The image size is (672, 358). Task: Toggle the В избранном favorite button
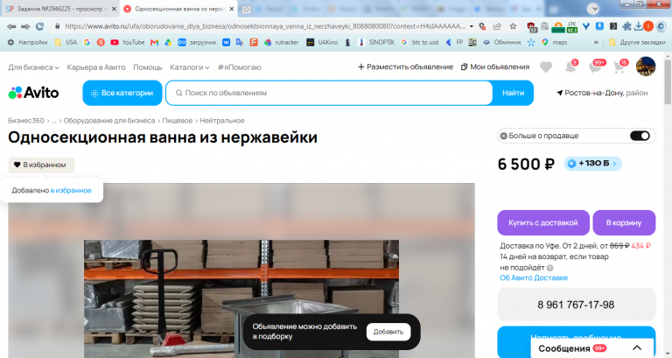41,165
